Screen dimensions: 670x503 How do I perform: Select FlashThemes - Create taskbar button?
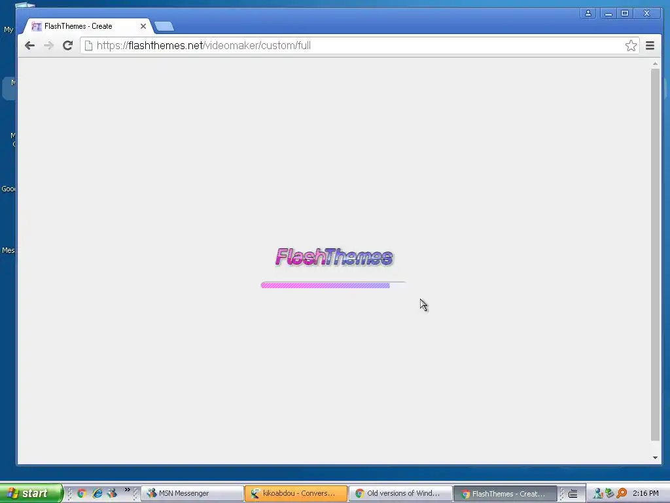tap(505, 494)
